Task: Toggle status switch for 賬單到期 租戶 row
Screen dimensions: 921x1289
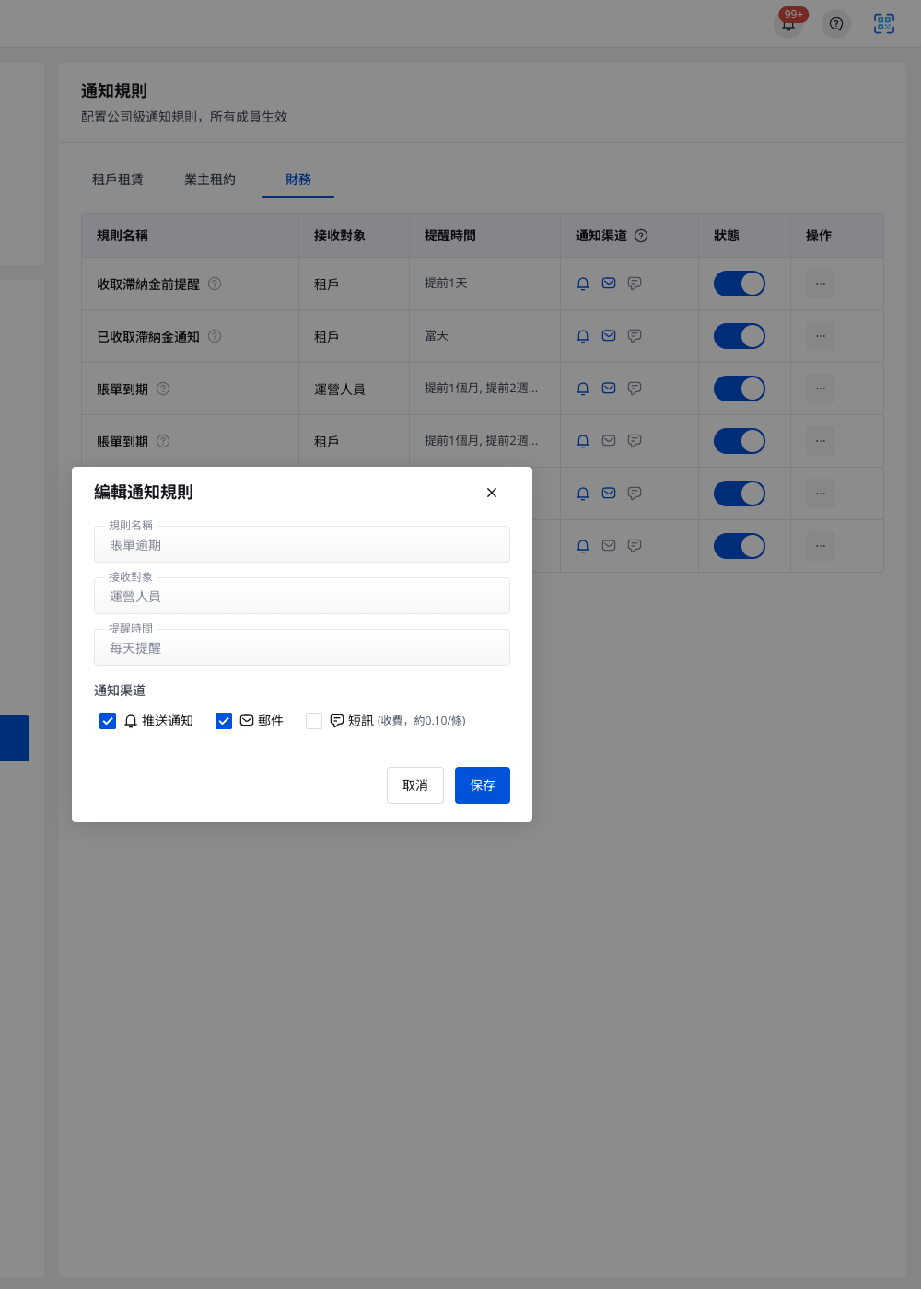Action: tap(740, 441)
